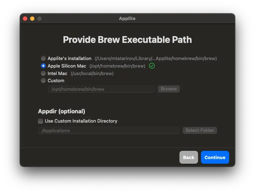Screen dimensions: 255x193
Task: Click the green checkmark validation icon
Action: (x=151, y=66)
